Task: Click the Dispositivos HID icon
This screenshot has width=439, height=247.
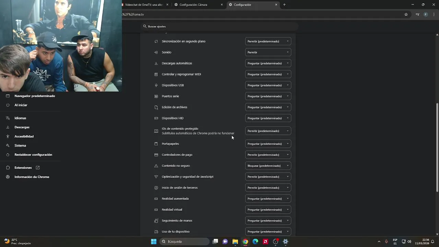Action: tap(156, 118)
